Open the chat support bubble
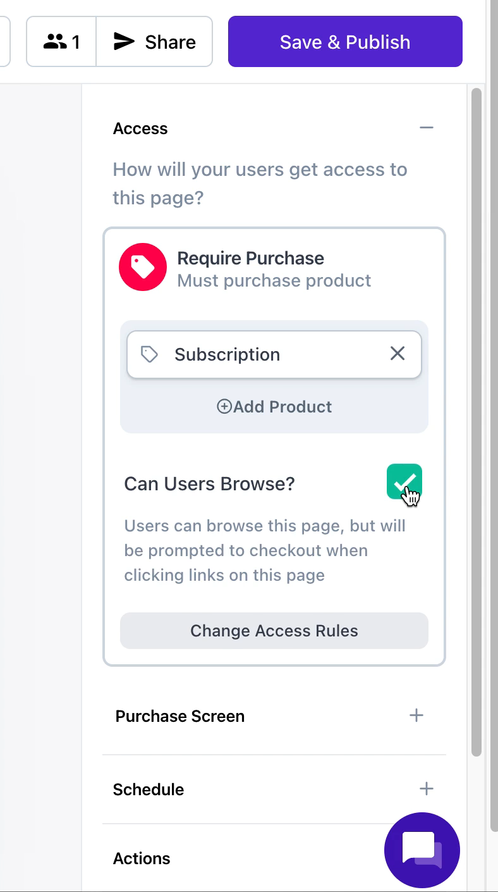 tap(422, 850)
